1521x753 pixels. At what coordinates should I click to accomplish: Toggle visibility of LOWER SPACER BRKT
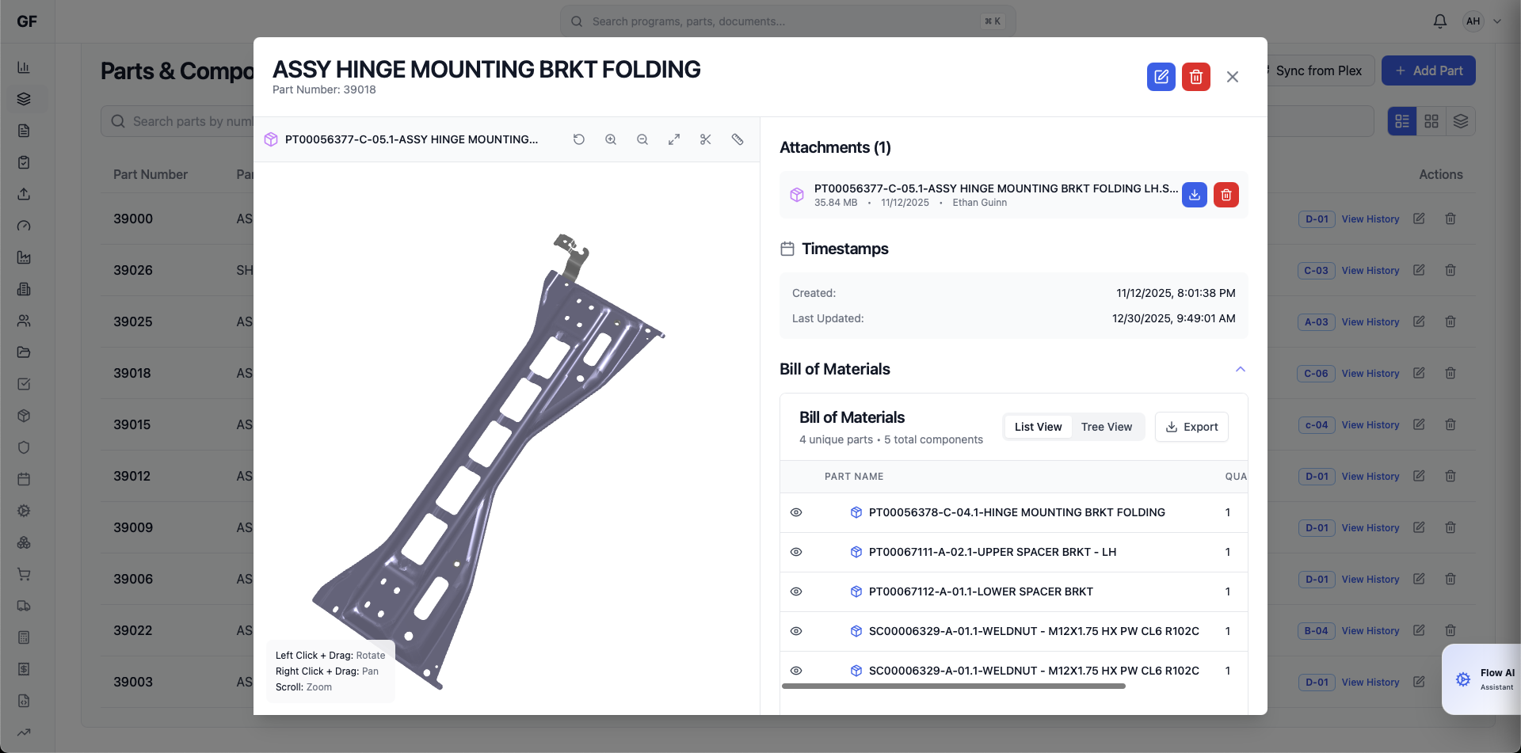pos(796,591)
